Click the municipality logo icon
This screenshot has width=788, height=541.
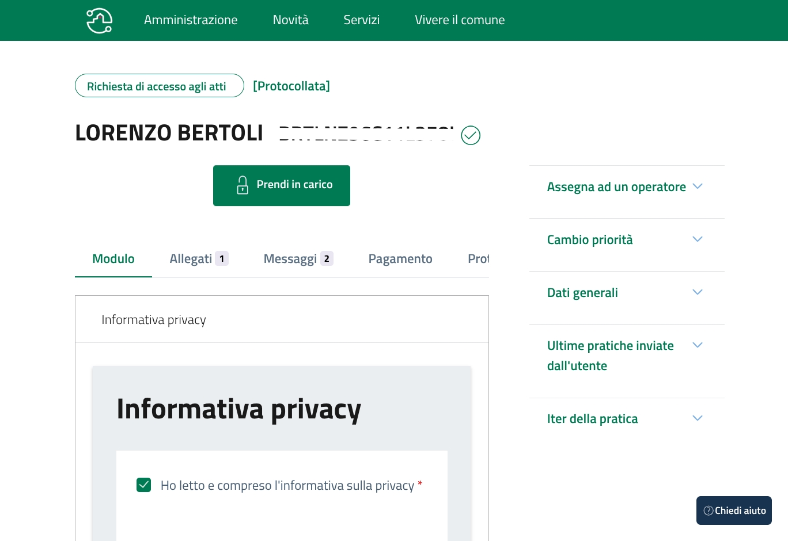(x=99, y=21)
